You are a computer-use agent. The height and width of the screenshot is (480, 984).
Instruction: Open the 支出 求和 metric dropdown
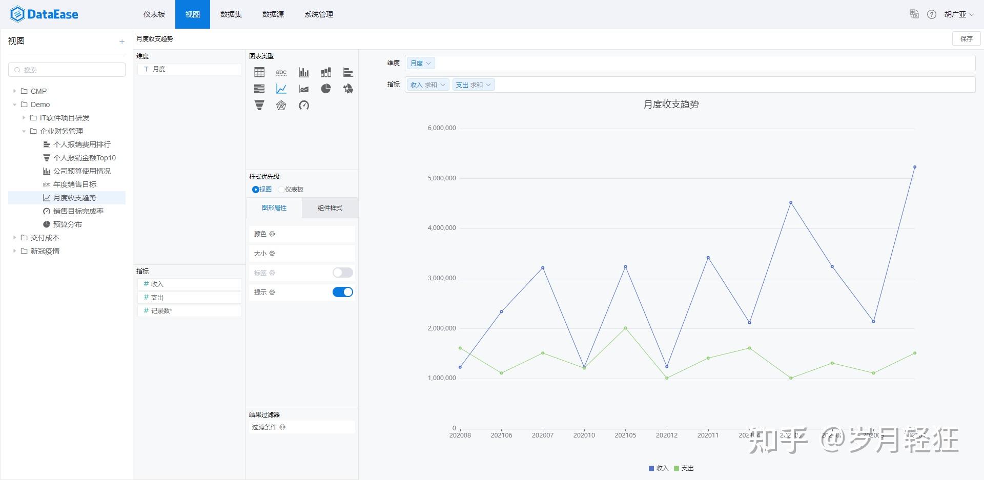tap(474, 85)
